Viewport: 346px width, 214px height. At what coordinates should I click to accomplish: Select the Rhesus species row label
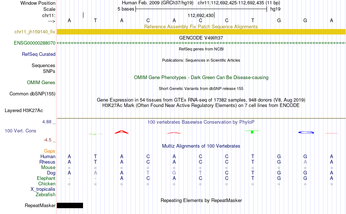(x=47, y=162)
